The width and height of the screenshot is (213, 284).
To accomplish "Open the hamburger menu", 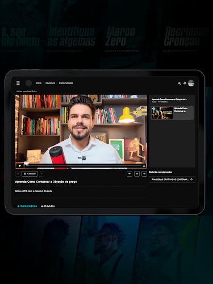I will click(18, 83).
